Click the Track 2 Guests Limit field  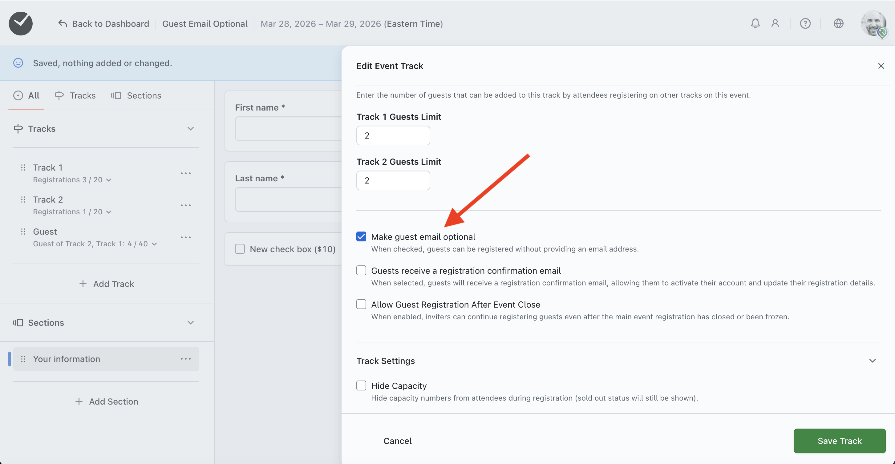[393, 180]
